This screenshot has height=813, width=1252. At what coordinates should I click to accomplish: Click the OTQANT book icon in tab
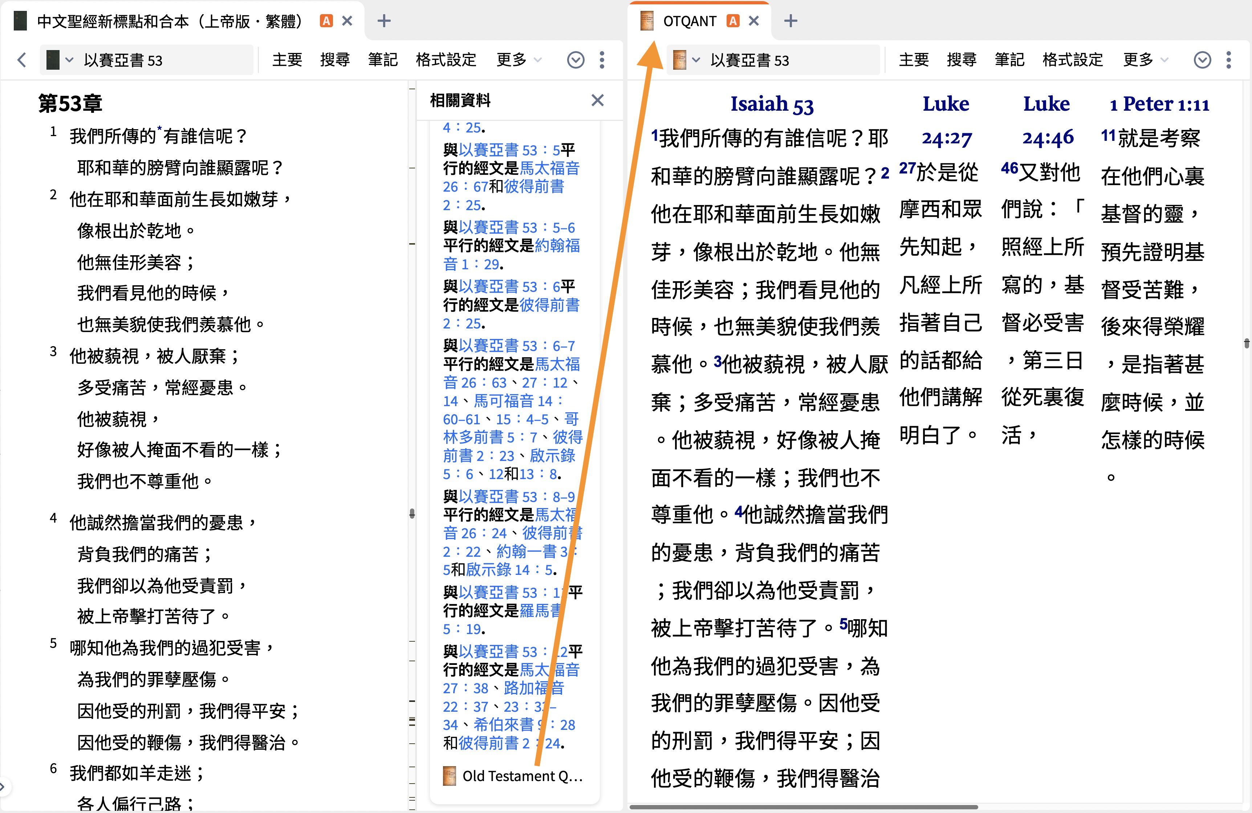click(647, 21)
